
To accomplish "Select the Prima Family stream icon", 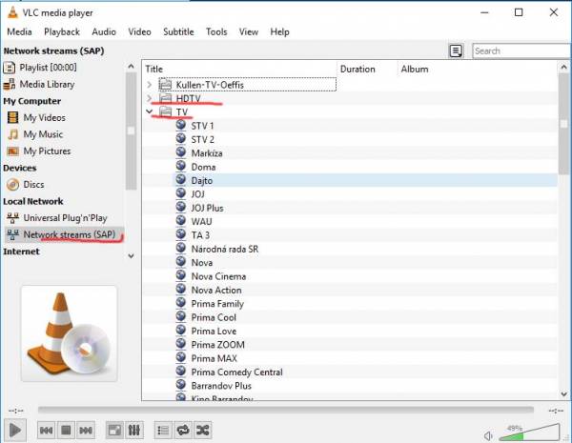I will (181, 303).
